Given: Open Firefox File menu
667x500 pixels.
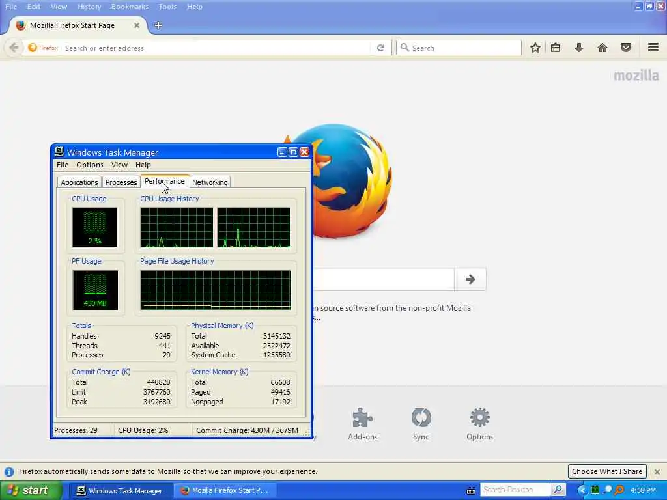Looking at the screenshot, I should click(11, 7).
